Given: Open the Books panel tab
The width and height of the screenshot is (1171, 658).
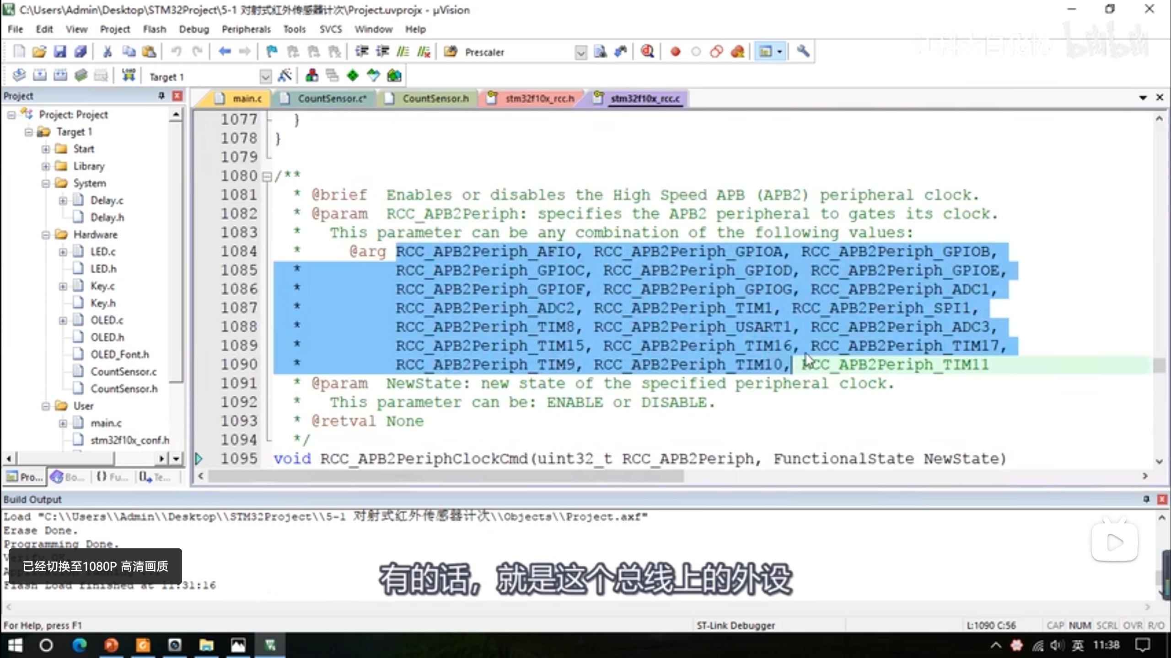Looking at the screenshot, I should (68, 477).
